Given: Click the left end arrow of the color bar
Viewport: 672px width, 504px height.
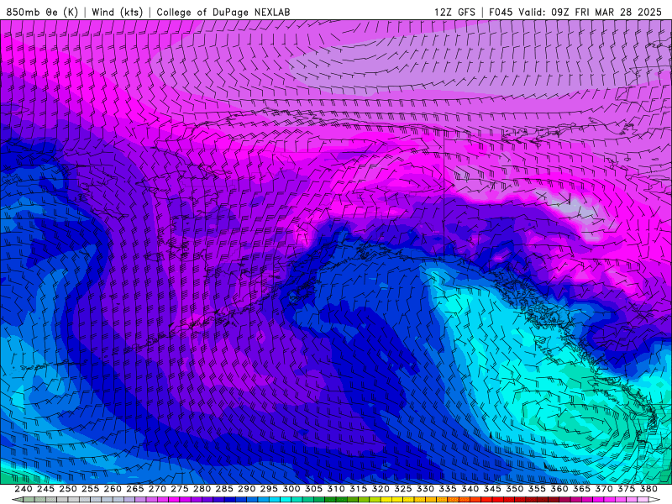Looking at the screenshot, I should [17, 500].
